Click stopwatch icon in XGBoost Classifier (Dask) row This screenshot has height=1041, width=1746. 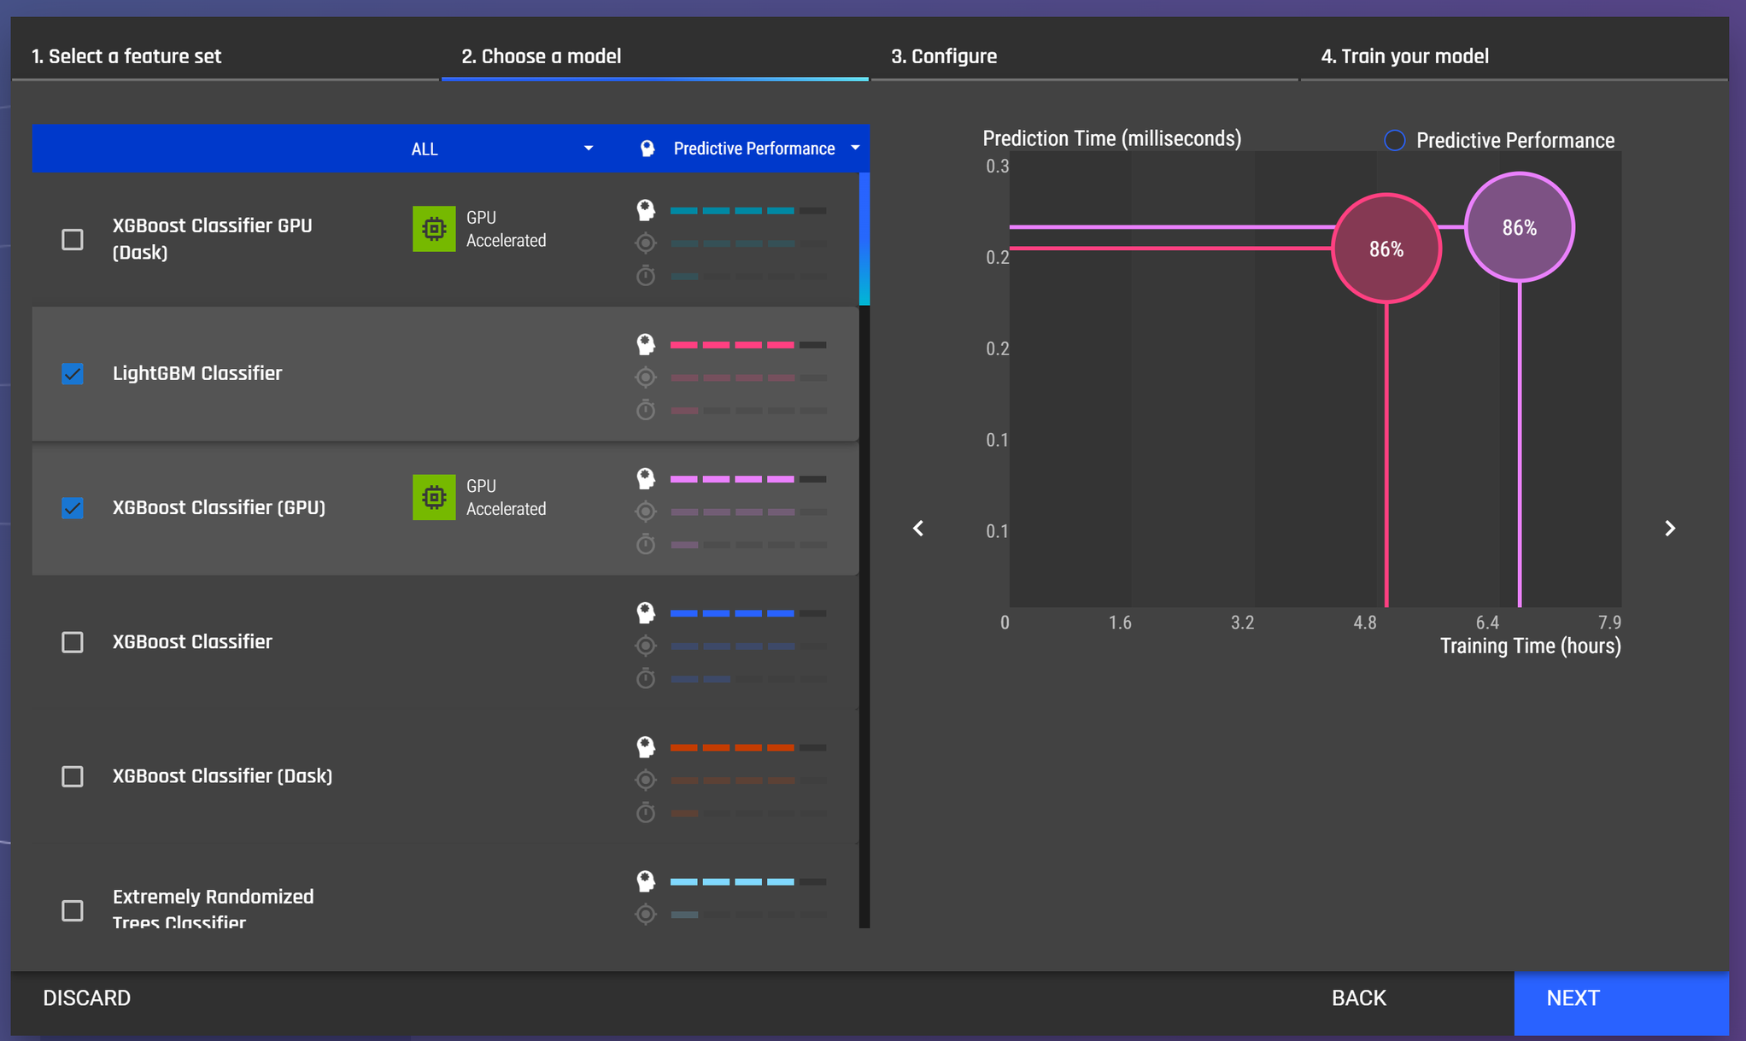[x=646, y=812]
